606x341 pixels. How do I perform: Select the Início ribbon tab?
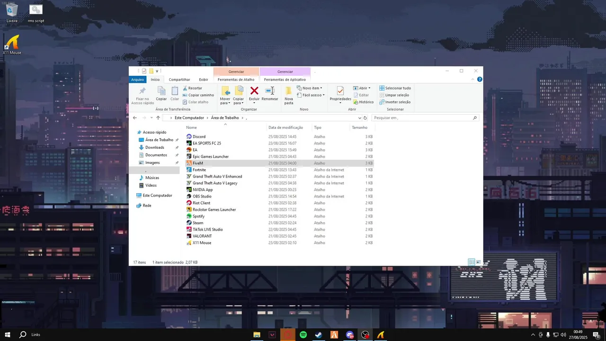(155, 80)
